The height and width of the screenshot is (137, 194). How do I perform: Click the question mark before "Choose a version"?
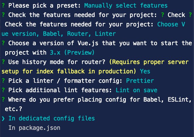(3, 43)
